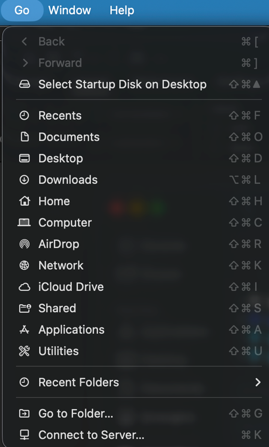Open the Help menu
This screenshot has width=269, height=447.
point(122,10)
